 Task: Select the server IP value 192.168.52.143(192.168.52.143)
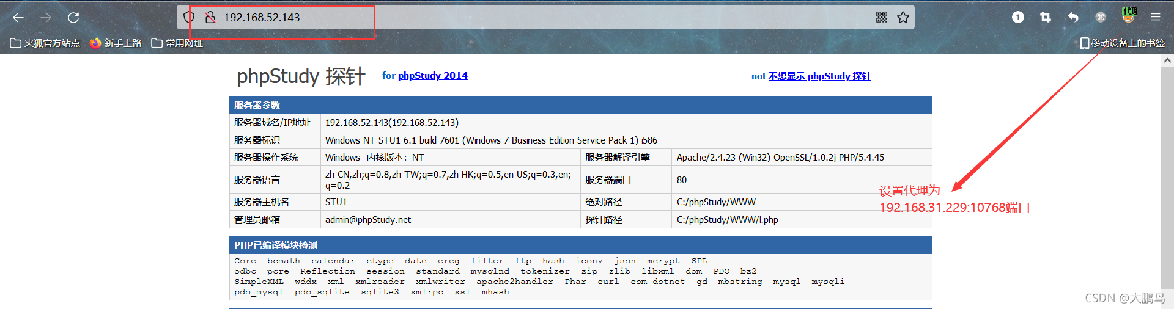click(392, 123)
